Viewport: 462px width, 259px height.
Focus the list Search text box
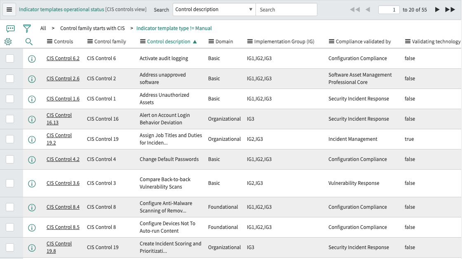286,9
